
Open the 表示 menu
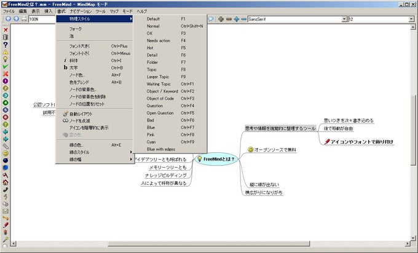(36, 11)
